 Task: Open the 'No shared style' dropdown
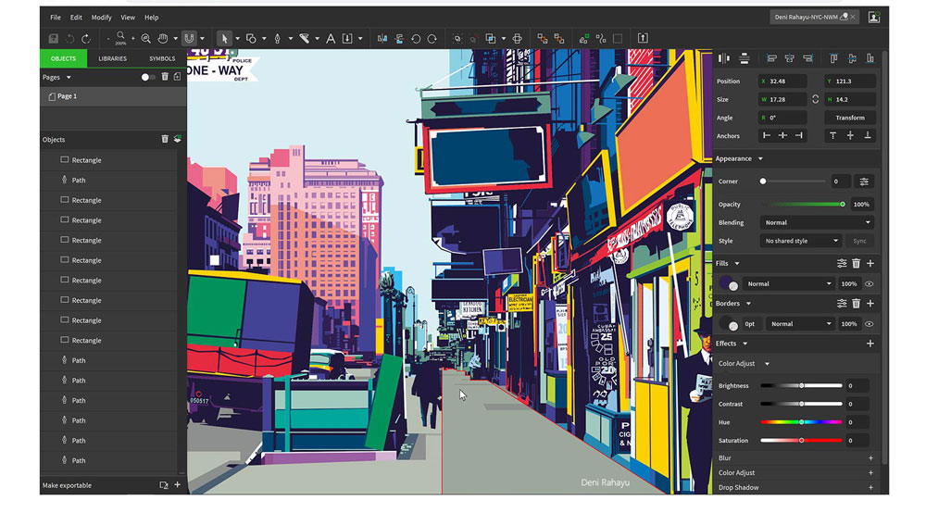click(800, 241)
